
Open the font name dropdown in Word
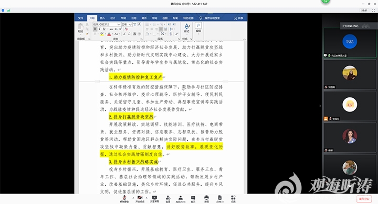107,24
